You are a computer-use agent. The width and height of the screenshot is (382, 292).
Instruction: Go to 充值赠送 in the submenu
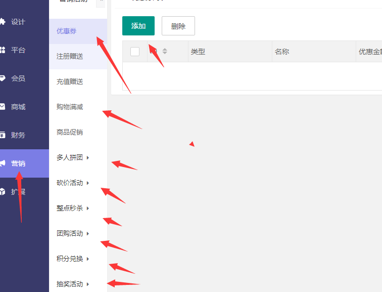[x=70, y=82]
